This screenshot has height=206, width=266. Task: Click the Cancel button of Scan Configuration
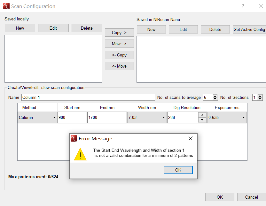[x=251, y=197]
